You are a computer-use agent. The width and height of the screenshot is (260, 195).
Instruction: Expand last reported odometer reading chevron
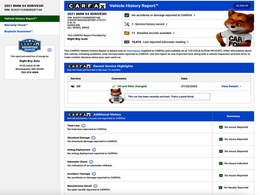pyautogui.click(x=188, y=42)
